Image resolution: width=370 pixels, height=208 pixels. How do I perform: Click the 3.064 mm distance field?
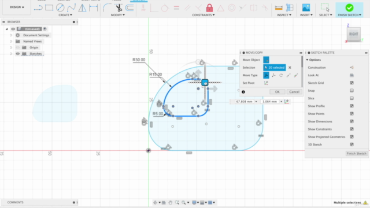pyautogui.click(x=270, y=102)
